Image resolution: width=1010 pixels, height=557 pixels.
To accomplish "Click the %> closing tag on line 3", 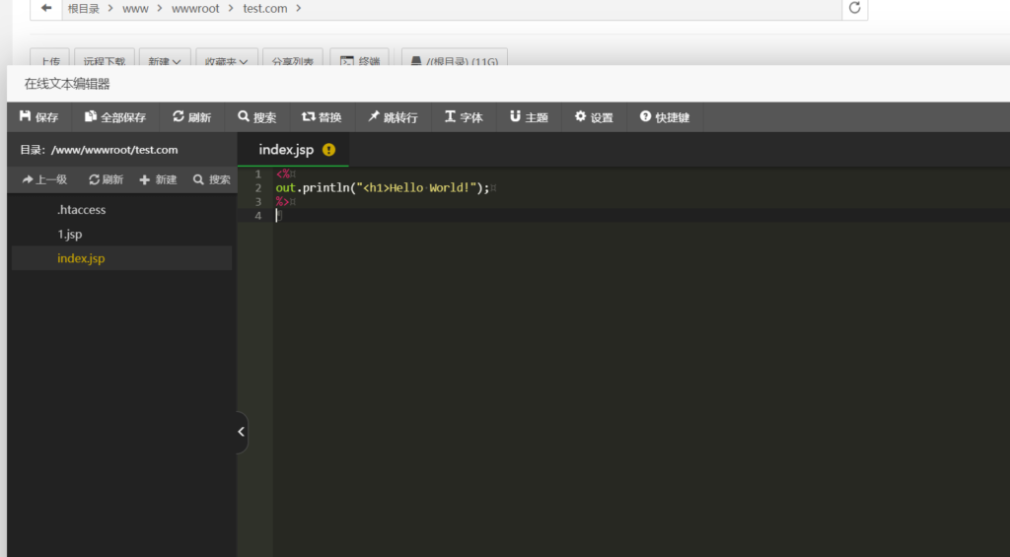I will pos(283,201).
